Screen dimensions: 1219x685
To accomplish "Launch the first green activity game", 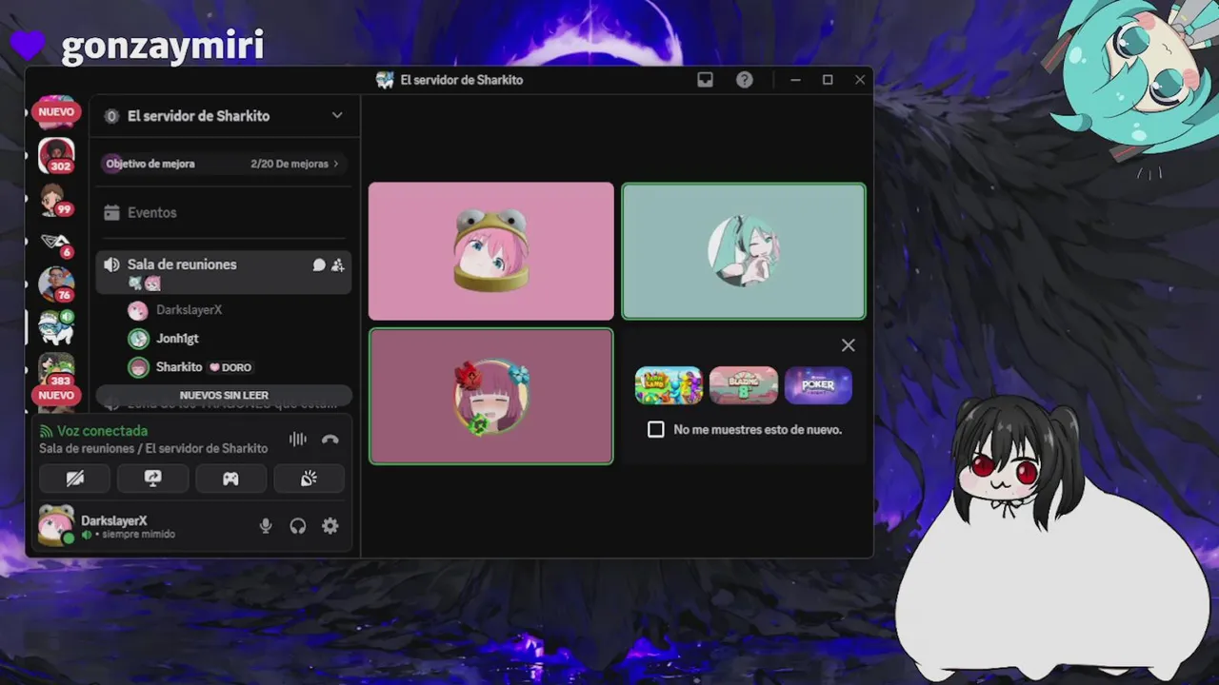I will click(669, 385).
